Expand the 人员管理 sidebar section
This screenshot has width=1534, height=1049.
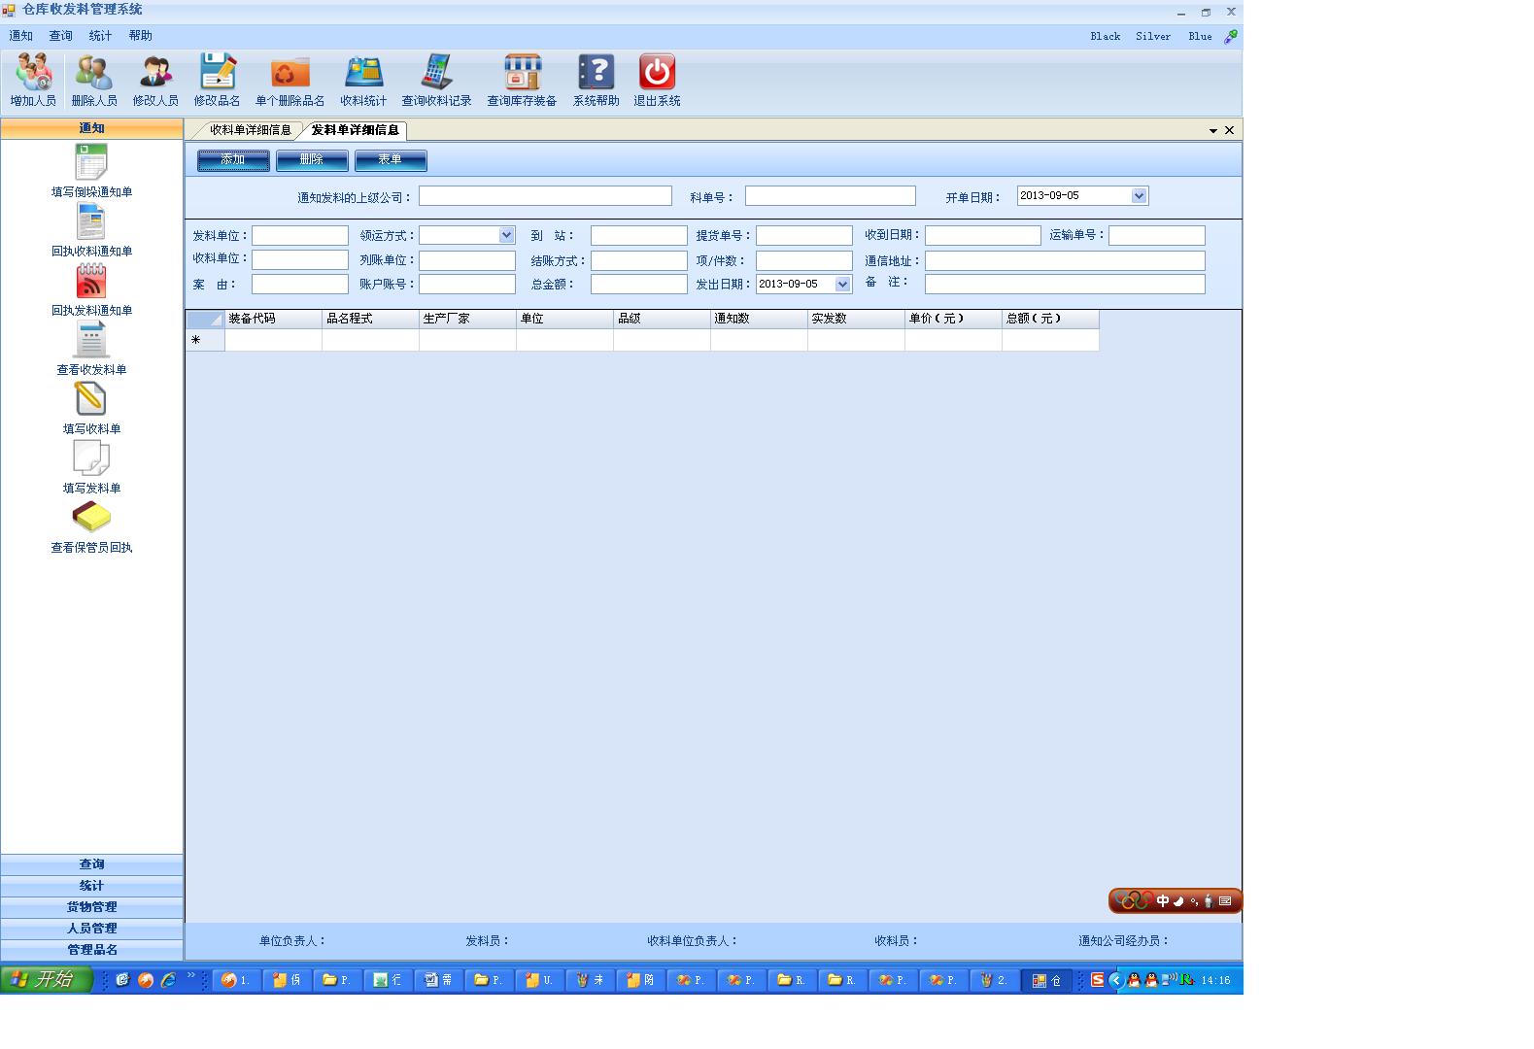pos(91,929)
